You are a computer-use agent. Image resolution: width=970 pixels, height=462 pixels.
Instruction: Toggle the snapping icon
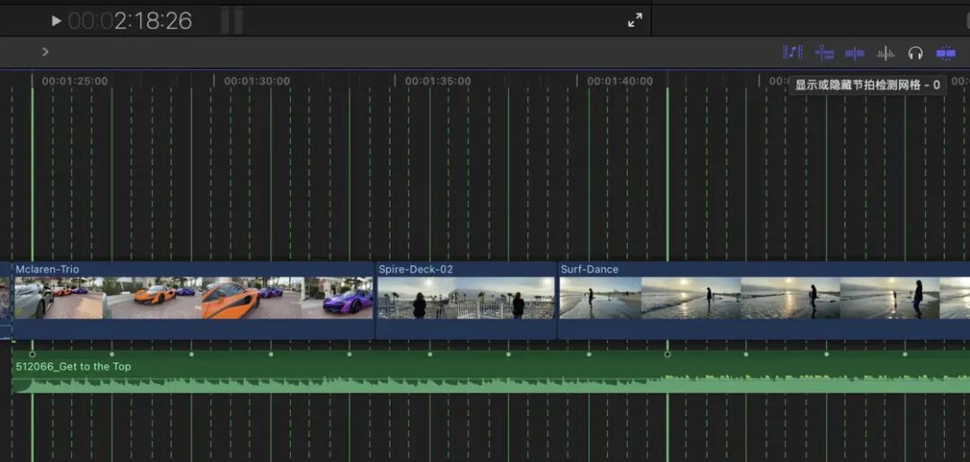tap(945, 53)
